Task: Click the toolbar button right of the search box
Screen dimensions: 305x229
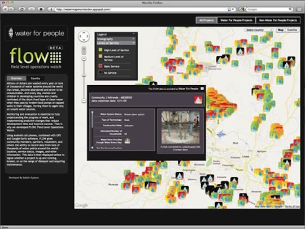Action: [x=299, y=9]
